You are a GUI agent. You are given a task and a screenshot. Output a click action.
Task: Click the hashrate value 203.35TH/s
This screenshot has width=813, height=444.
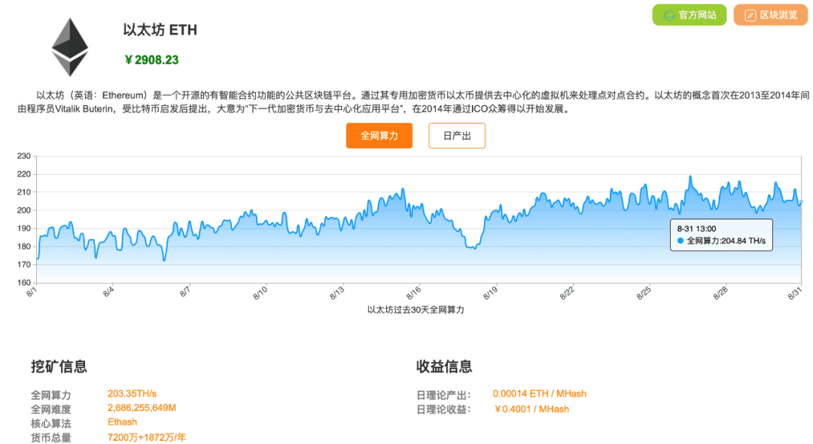click(x=132, y=394)
